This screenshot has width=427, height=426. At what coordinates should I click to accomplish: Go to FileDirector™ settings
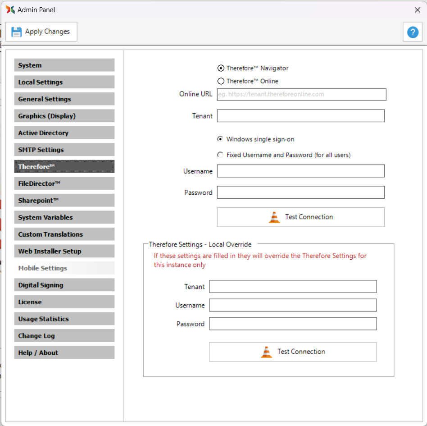[64, 183]
